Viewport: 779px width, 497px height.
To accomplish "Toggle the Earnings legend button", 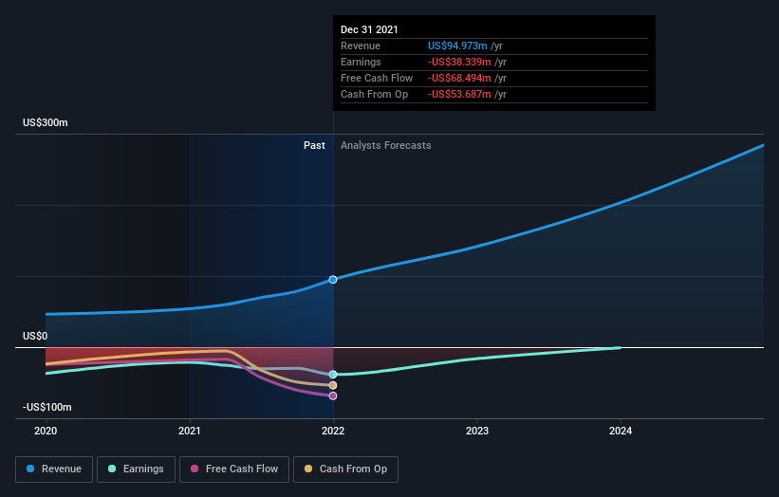I will 136,469.
